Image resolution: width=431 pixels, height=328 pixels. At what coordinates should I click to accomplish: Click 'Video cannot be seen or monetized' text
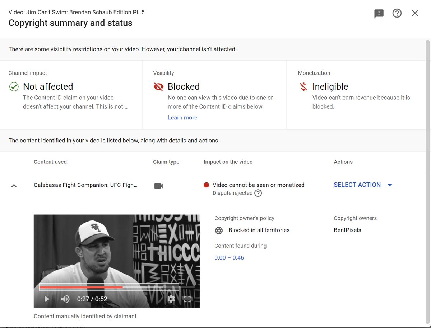click(x=259, y=185)
